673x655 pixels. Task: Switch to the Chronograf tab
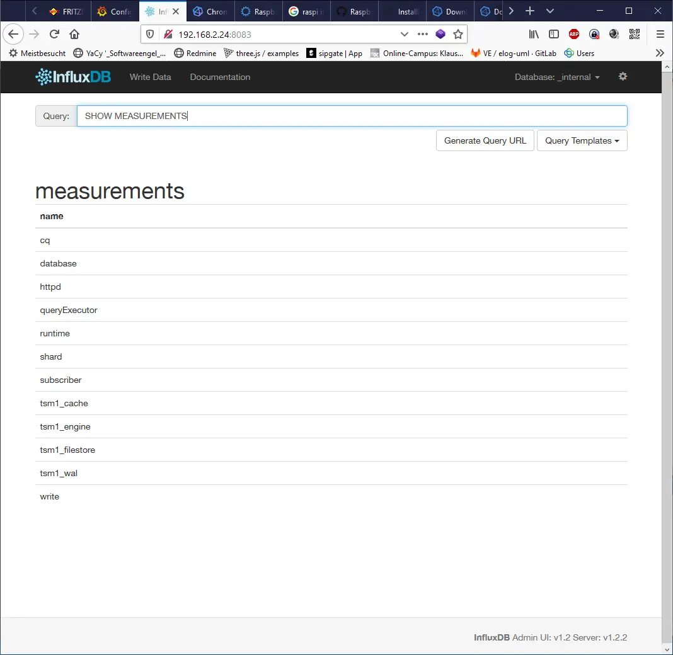(x=210, y=11)
